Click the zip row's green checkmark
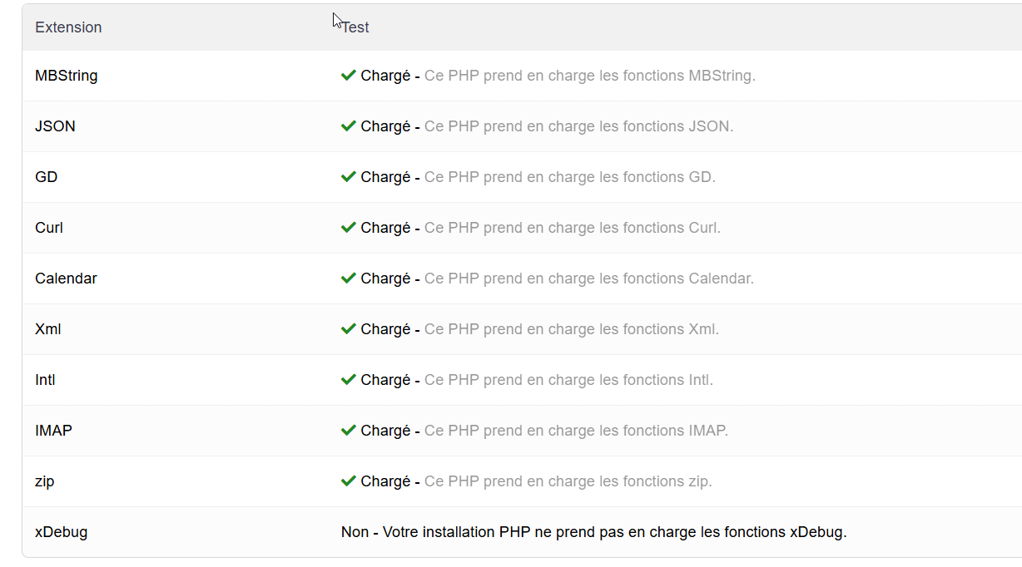 [349, 481]
